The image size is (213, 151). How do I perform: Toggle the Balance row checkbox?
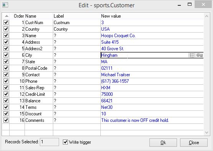coord(6,101)
